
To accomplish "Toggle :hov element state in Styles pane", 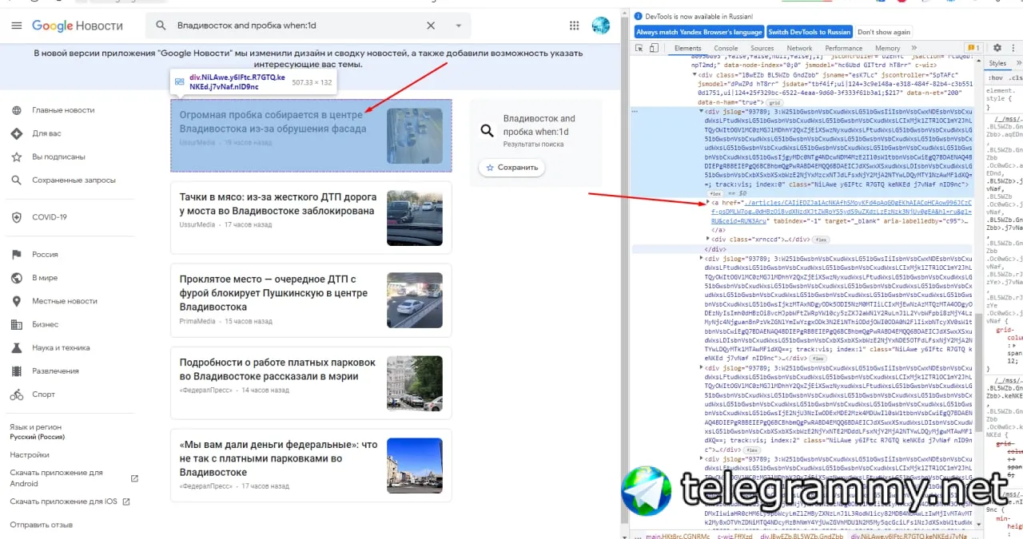I will pyautogui.click(x=996, y=78).
